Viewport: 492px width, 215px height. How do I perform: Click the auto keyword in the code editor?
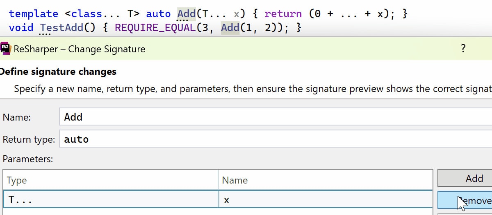click(158, 14)
